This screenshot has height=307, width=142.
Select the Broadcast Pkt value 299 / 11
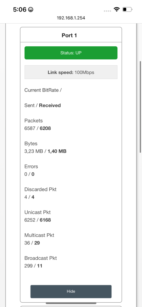pyautogui.click(x=34, y=266)
